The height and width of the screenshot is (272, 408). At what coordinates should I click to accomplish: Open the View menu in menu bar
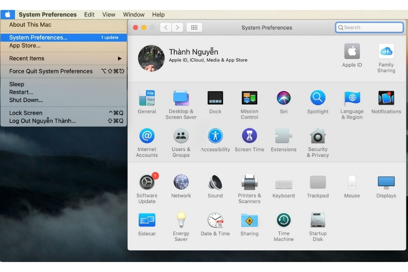click(x=109, y=15)
